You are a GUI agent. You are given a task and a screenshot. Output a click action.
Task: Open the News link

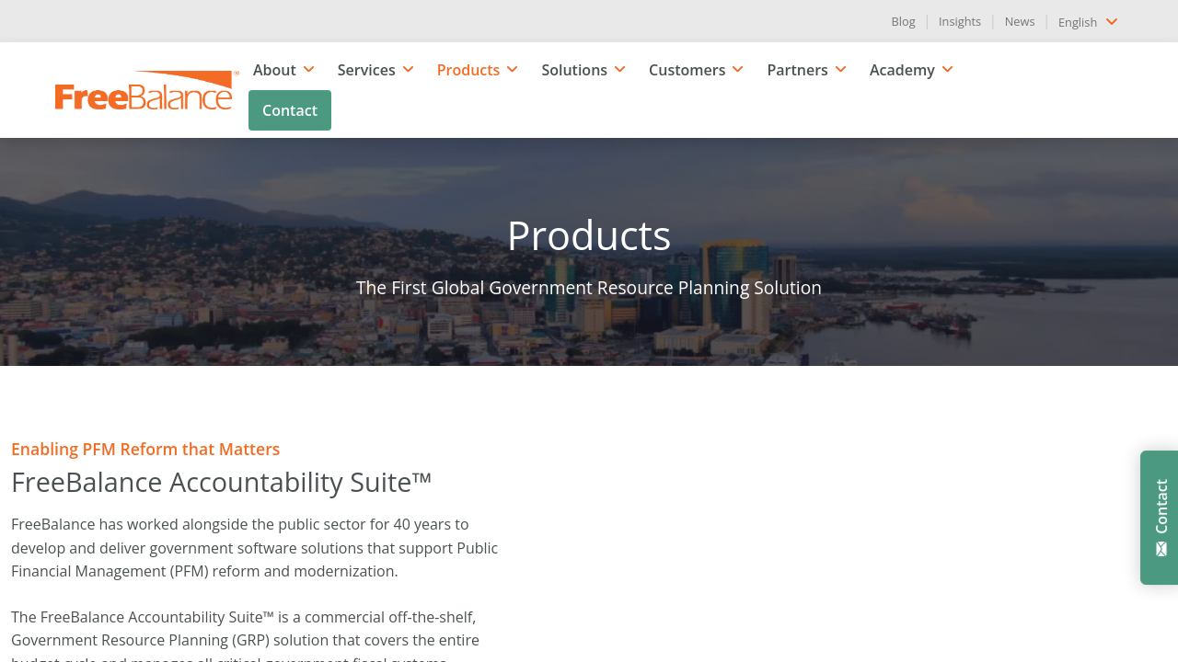click(x=1019, y=21)
